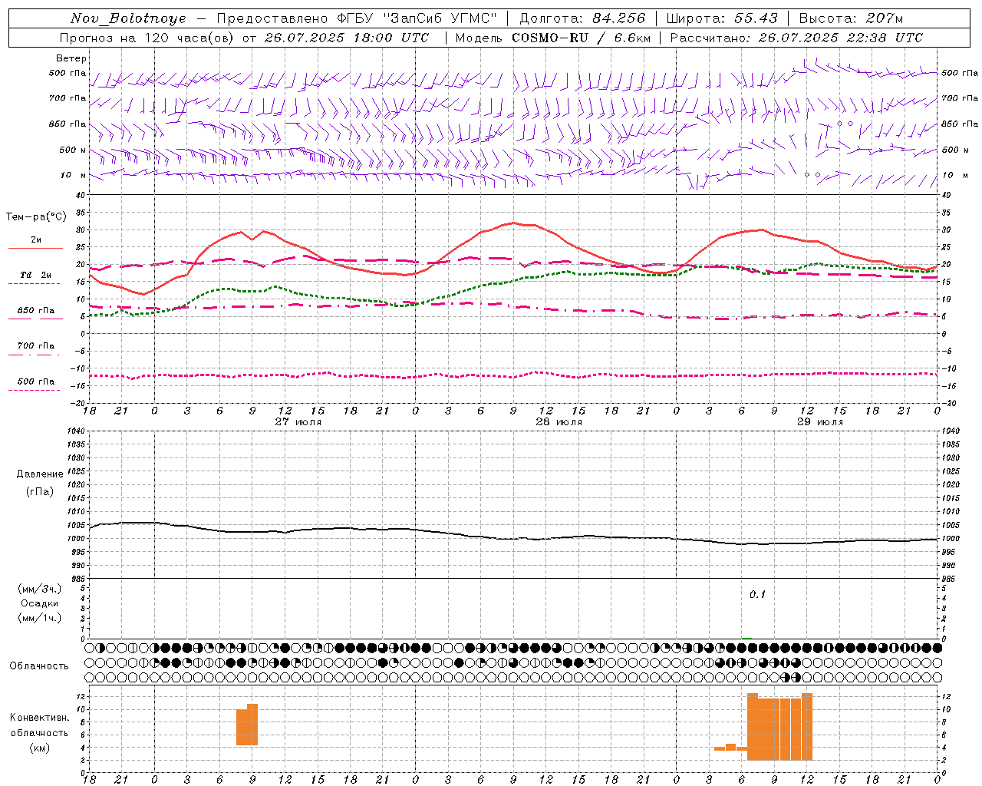Click the taller orange convective bar on 27 июля
This screenshot has width=982, height=786.
coord(252,725)
